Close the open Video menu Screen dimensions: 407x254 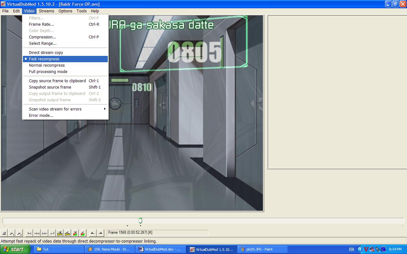29,11
